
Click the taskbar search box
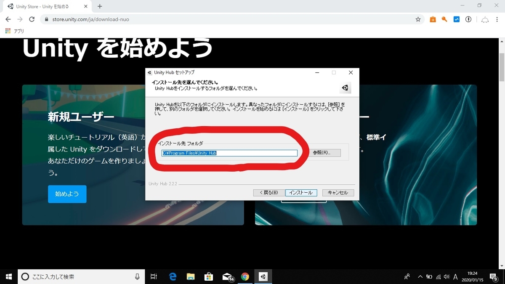[x=81, y=276]
